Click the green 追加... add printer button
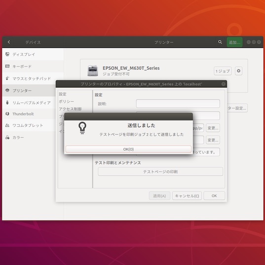This screenshot has width=265, height=265. pyautogui.click(x=234, y=42)
